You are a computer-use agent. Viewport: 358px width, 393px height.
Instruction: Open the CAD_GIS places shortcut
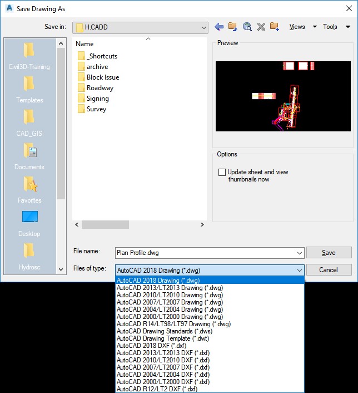click(x=29, y=123)
